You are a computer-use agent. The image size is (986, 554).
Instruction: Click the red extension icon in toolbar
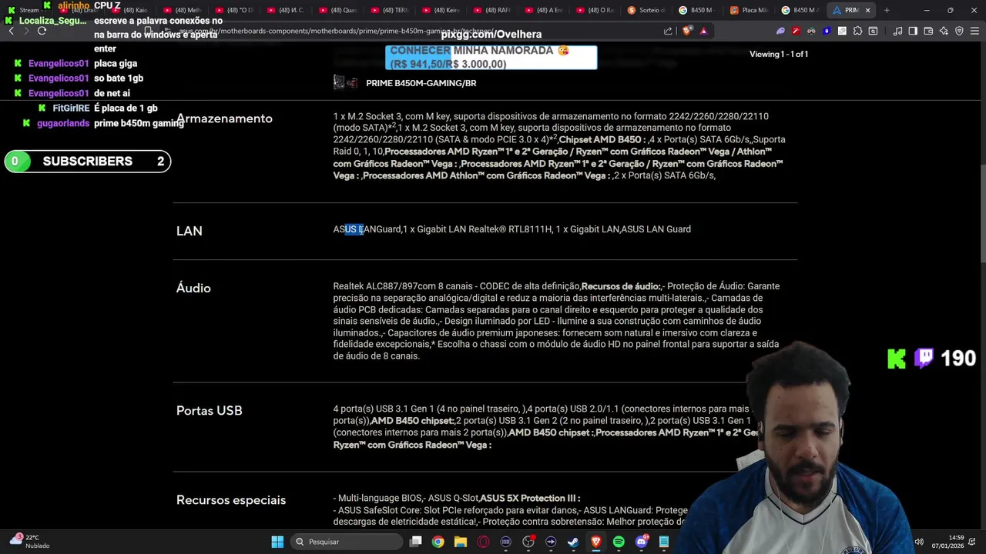(796, 31)
